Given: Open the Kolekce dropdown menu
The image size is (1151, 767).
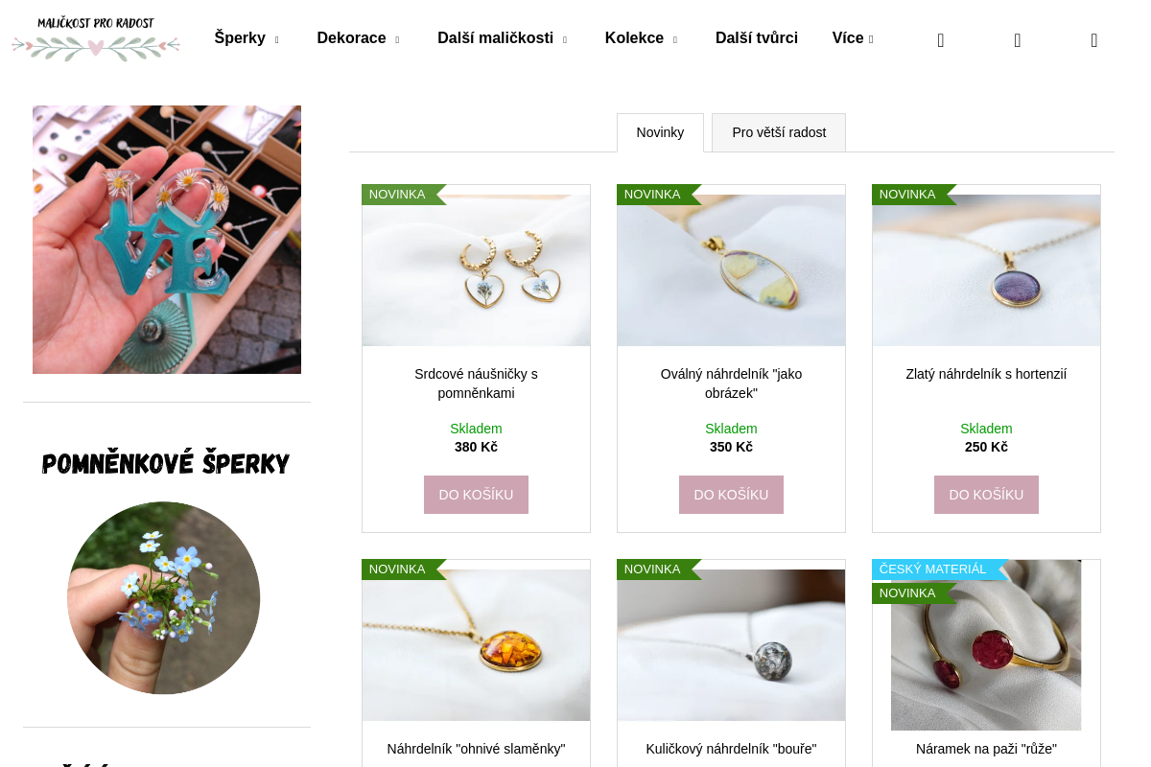Looking at the screenshot, I should (674, 40).
